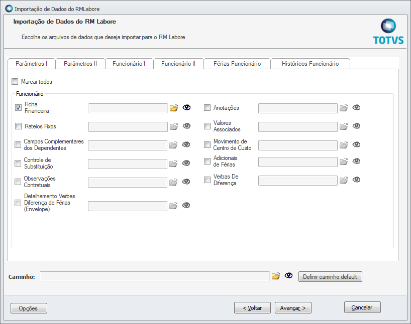
Task: Click the Cancelar button
Action: pos(362,307)
